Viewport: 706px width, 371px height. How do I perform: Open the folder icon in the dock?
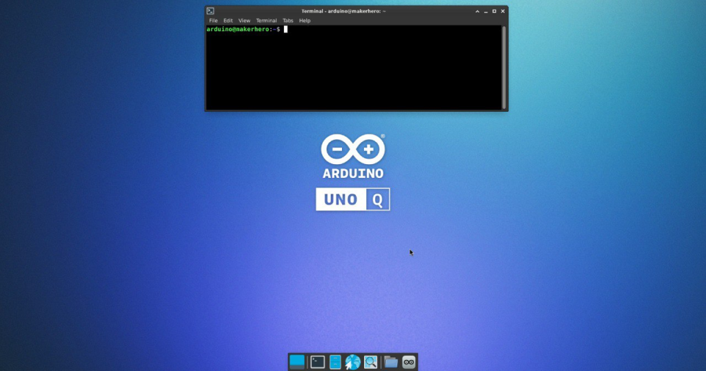(391, 362)
